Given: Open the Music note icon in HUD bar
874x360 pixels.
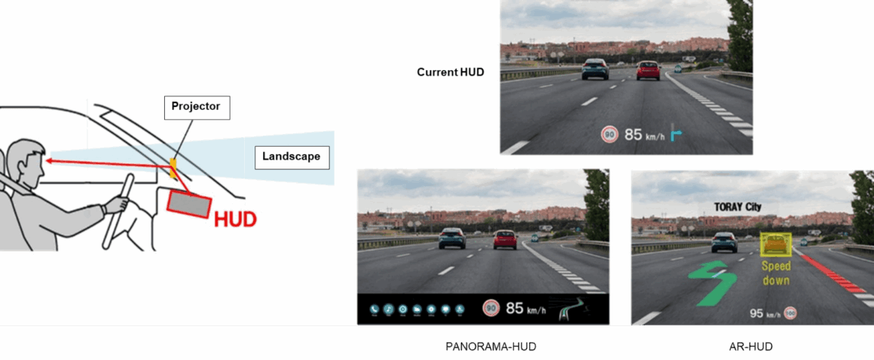Looking at the screenshot, I should [389, 309].
